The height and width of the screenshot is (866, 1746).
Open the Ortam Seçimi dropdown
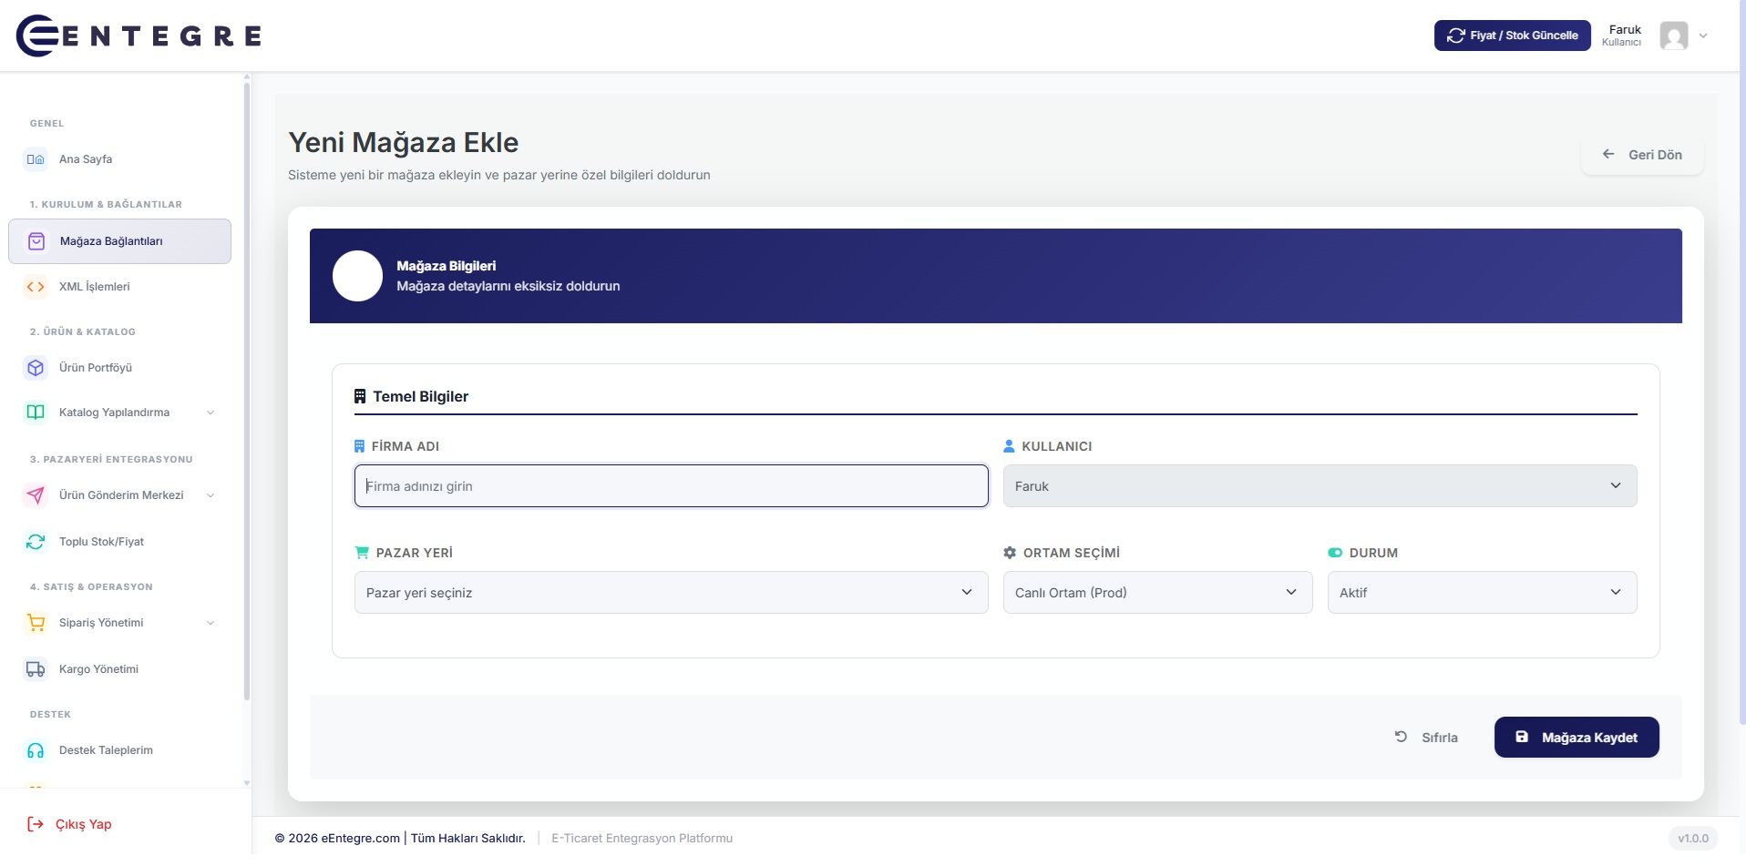(1157, 593)
